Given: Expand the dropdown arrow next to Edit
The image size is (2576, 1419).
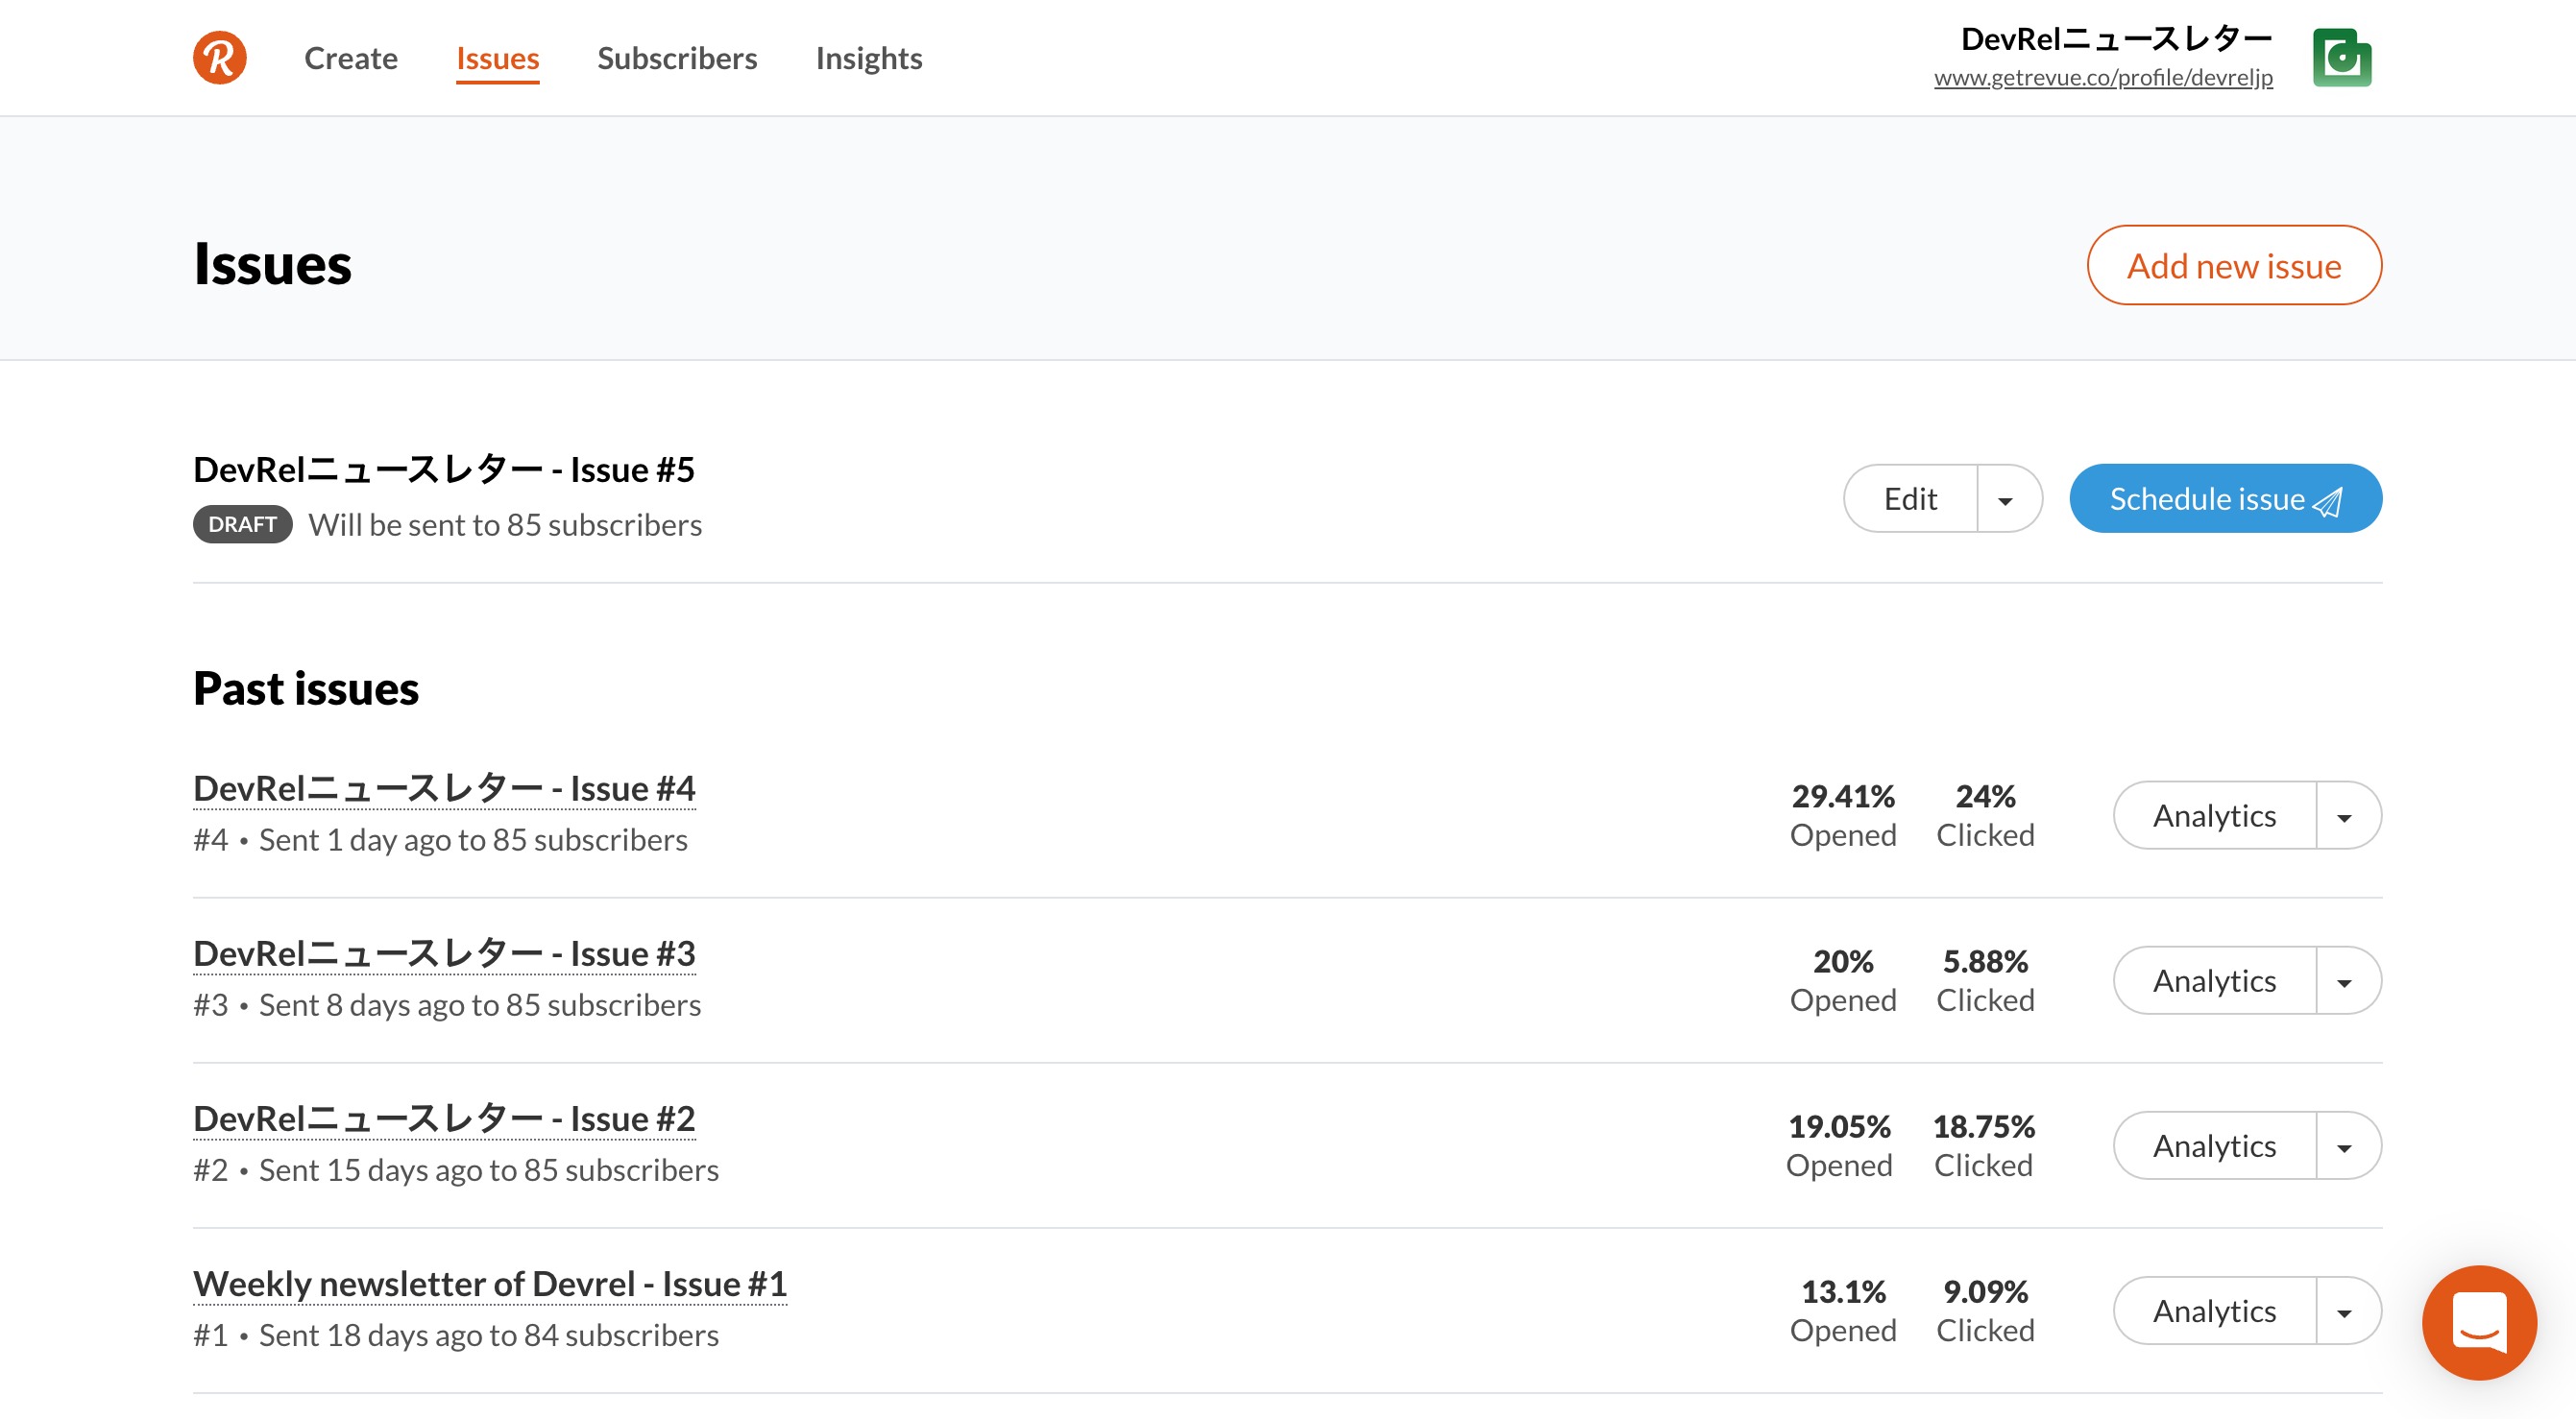Looking at the screenshot, I should coord(2005,499).
